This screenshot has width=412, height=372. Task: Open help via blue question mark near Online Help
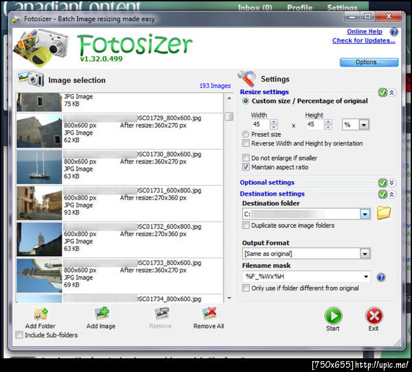coord(394,32)
